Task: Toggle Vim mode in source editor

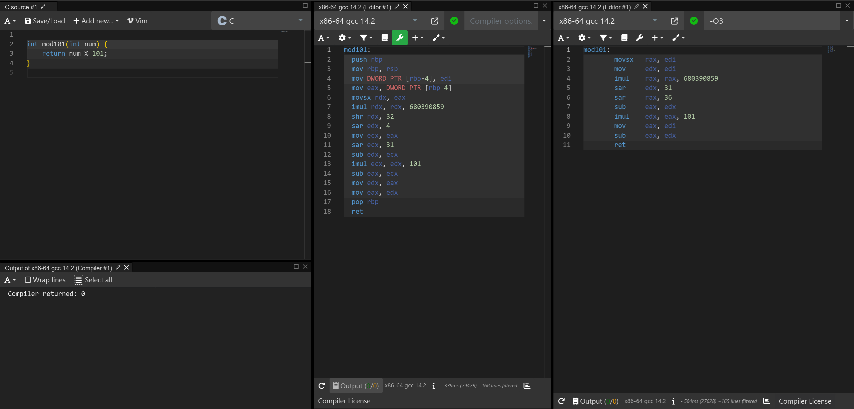Action: click(x=137, y=21)
